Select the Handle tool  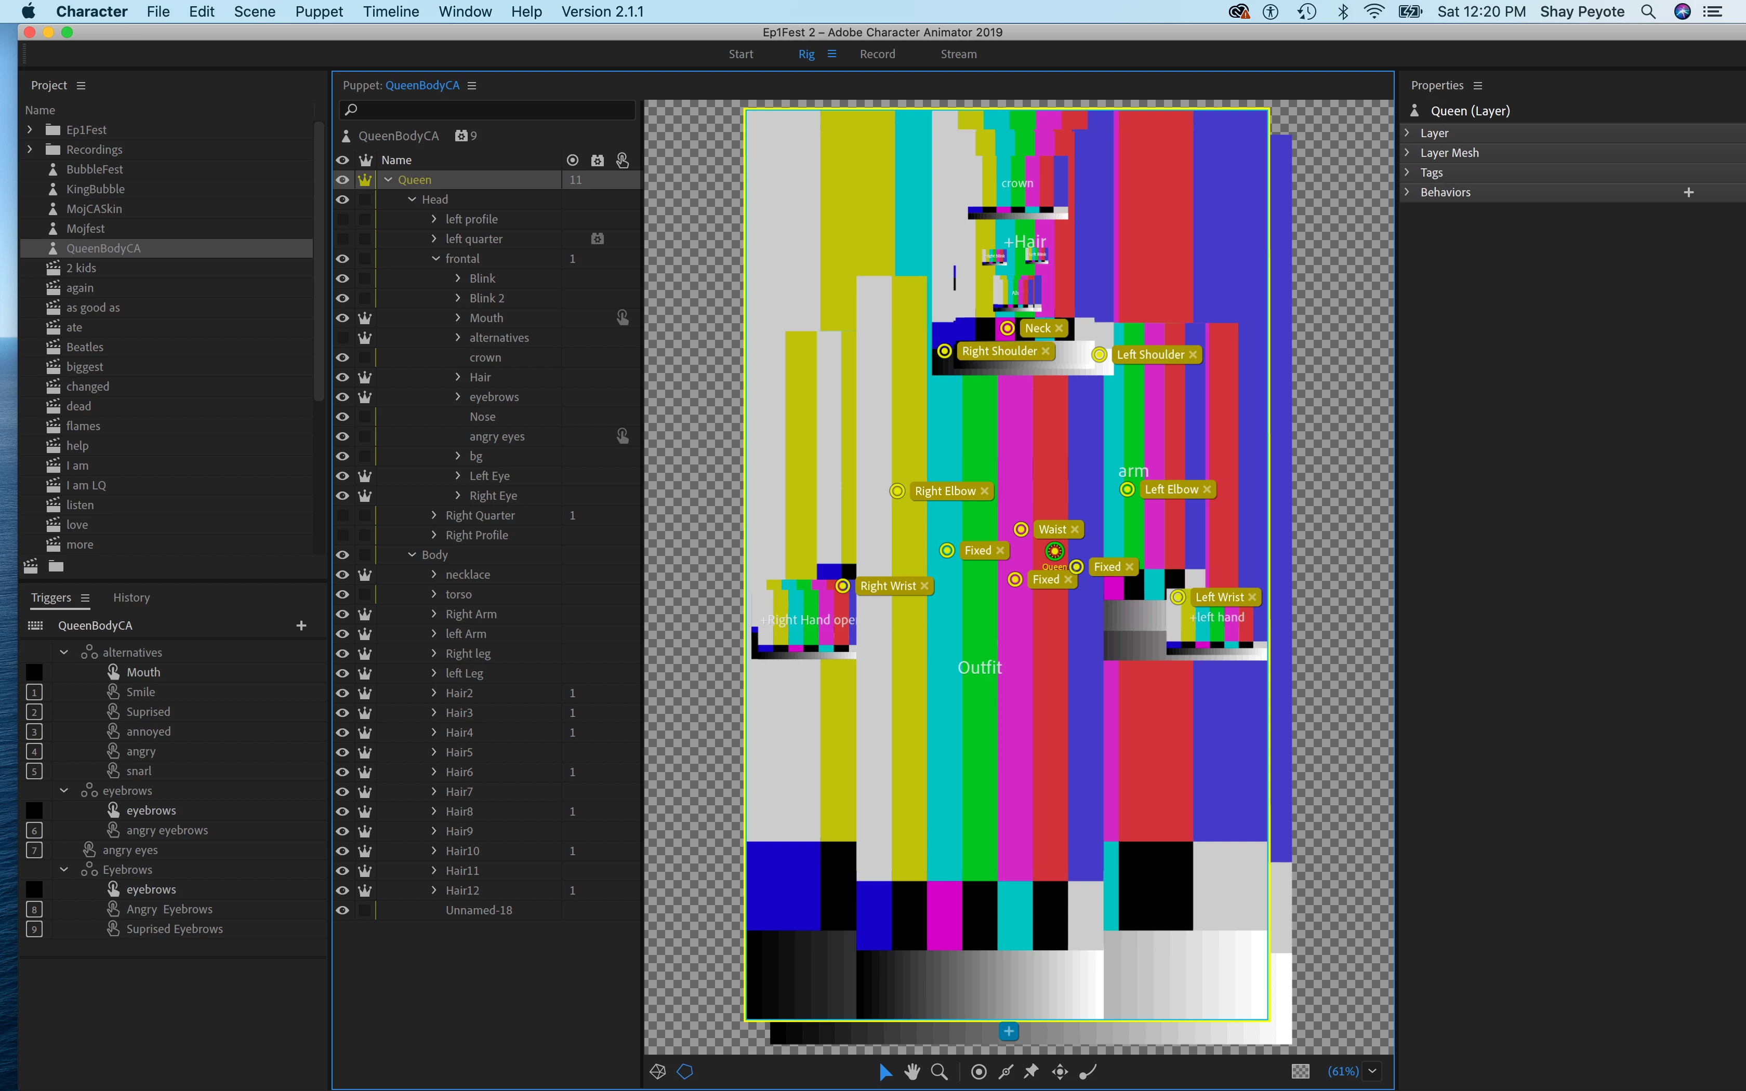pyautogui.click(x=978, y=1071)
